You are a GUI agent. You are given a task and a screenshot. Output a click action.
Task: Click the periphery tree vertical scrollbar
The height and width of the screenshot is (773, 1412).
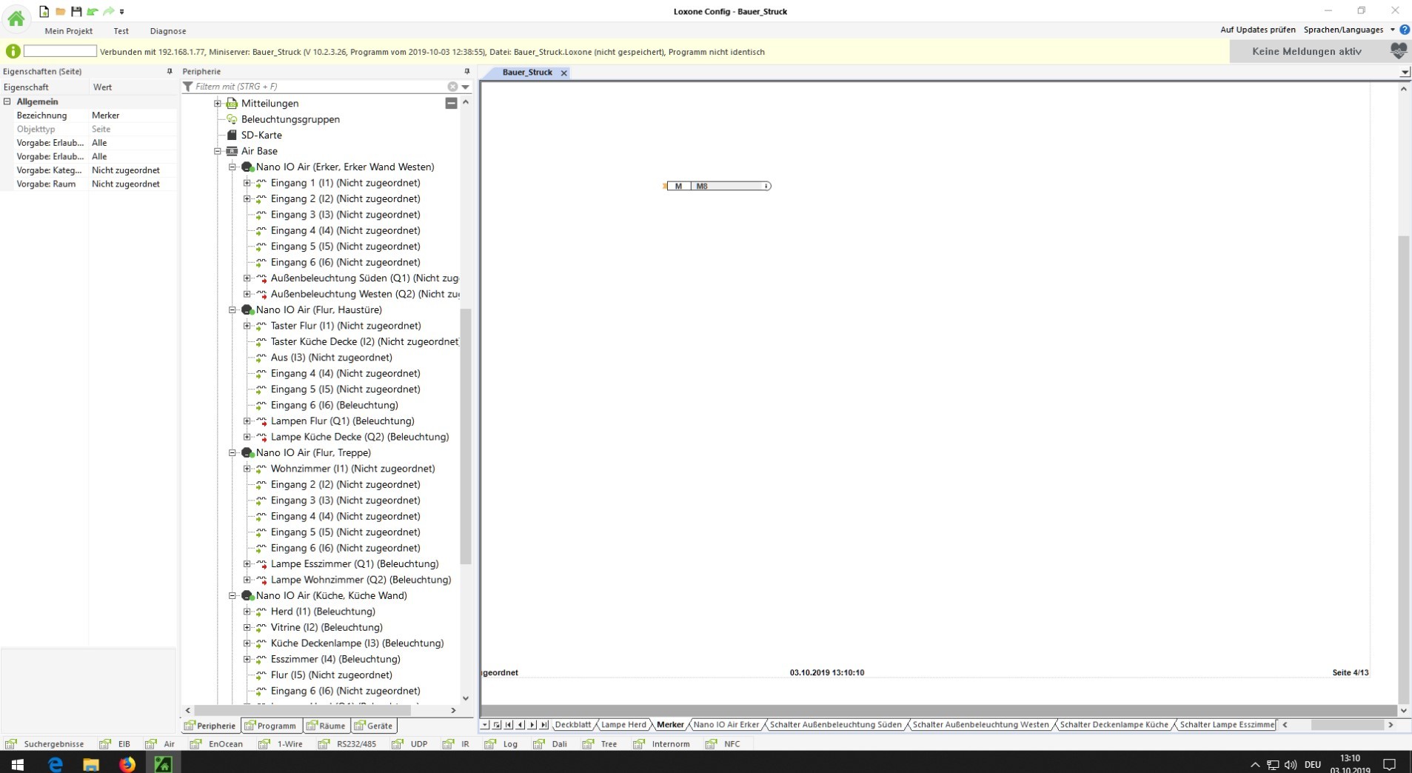(466, 437)
